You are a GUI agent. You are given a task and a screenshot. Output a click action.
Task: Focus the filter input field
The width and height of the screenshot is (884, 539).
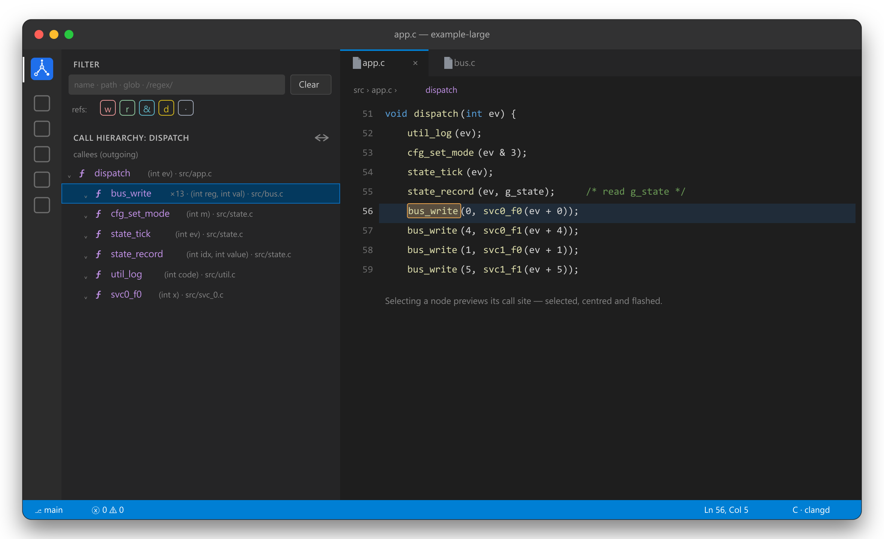pos(177,85)
